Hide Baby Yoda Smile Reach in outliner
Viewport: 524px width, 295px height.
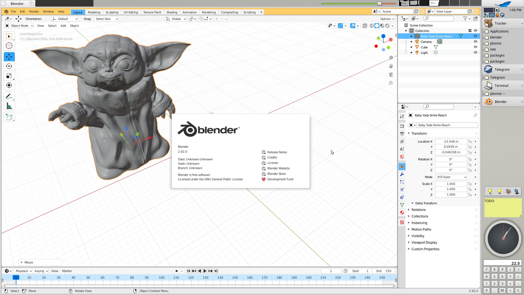point(475,36)
